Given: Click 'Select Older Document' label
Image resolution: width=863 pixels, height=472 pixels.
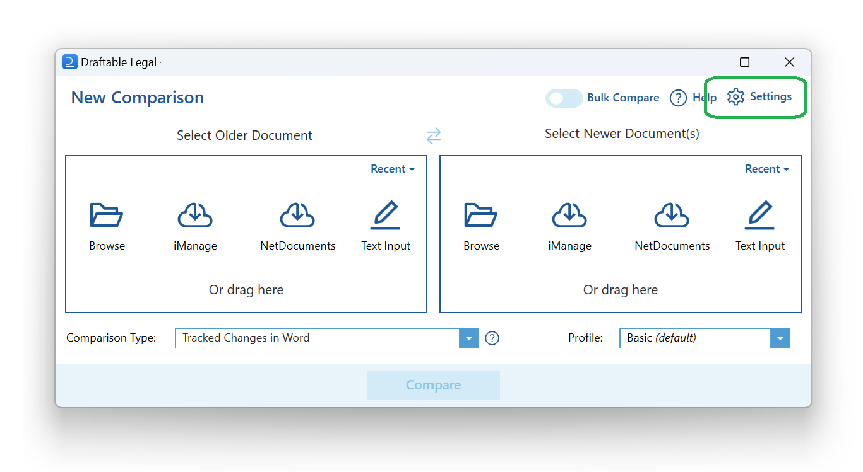Looking at the screenshot, I should point(244,135).
